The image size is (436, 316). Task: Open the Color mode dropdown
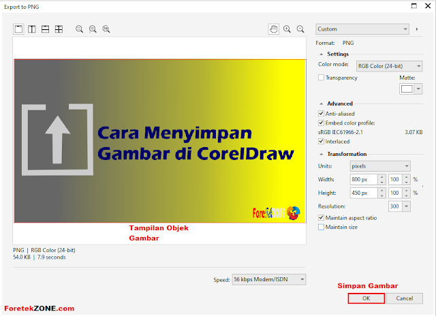[389, 66]
